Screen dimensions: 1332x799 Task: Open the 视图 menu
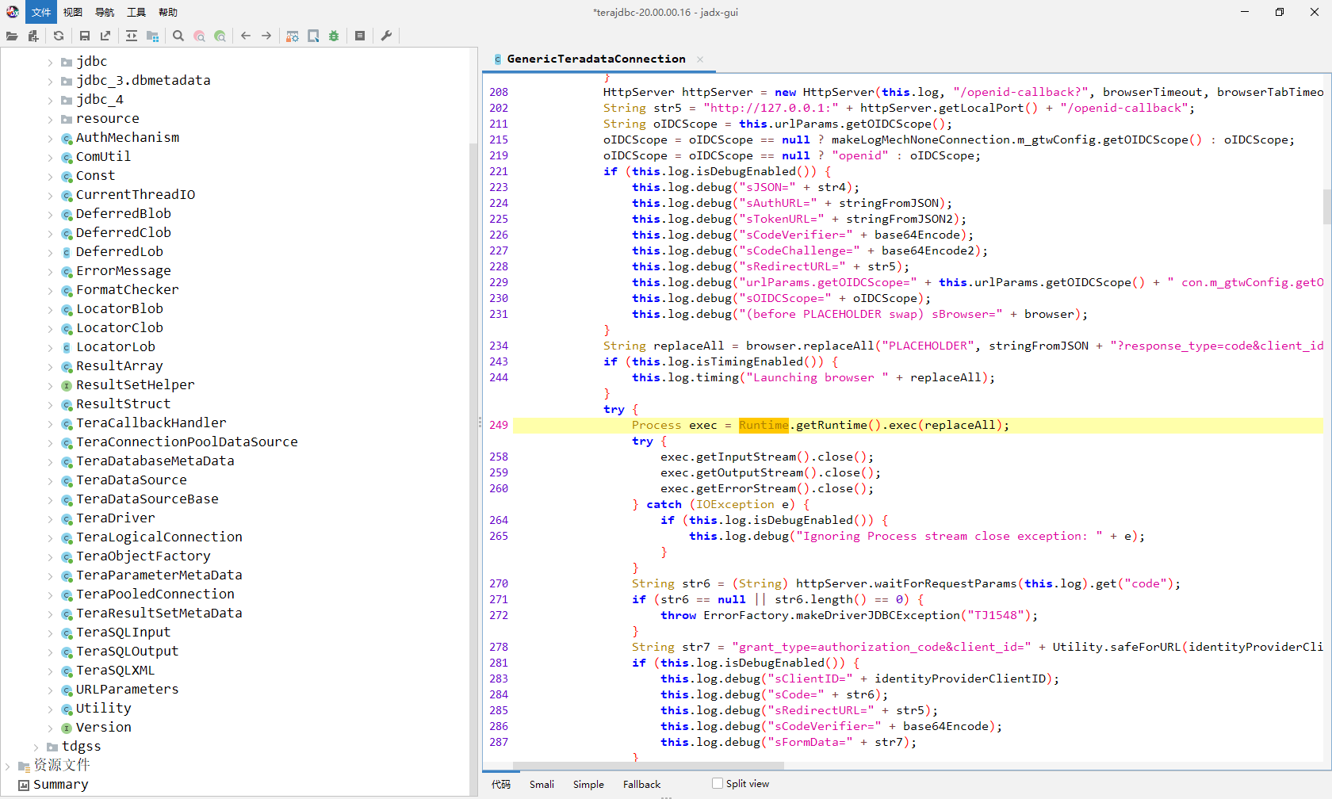(x=73, y=12)
